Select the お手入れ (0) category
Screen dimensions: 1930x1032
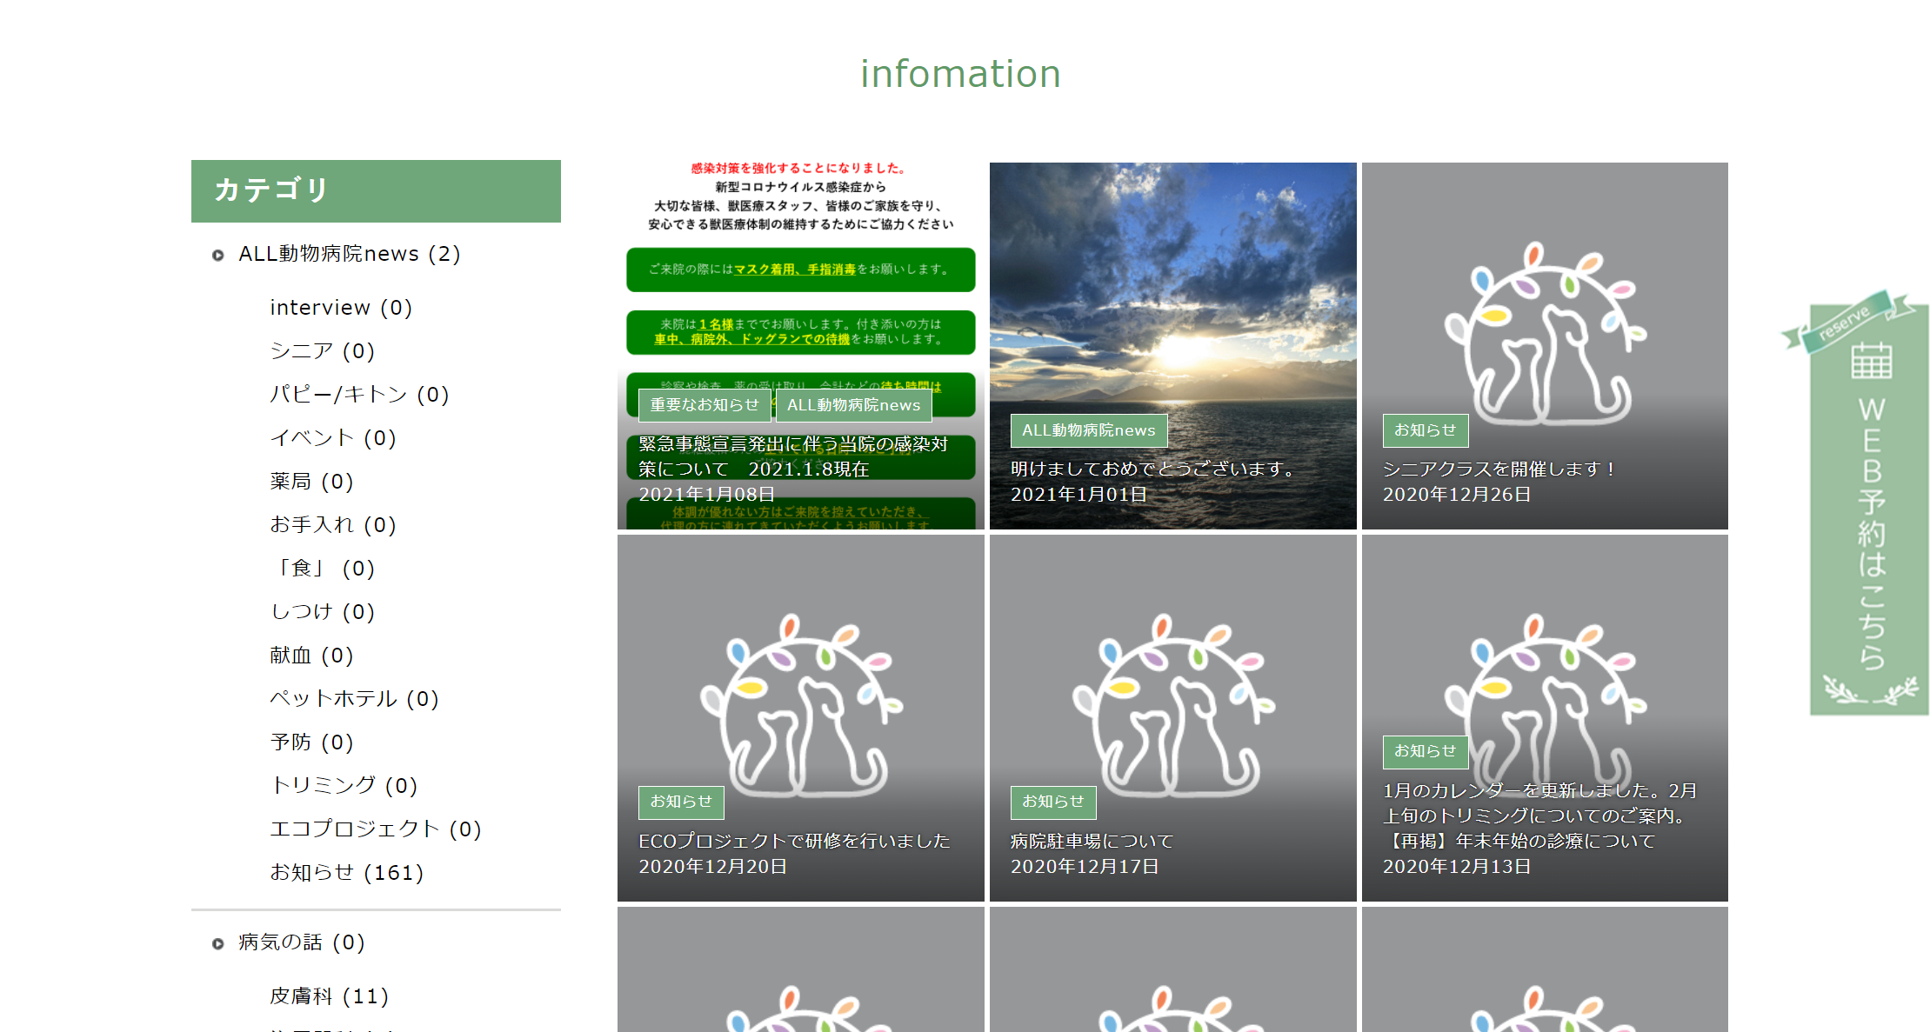click(x=333, y=525)
